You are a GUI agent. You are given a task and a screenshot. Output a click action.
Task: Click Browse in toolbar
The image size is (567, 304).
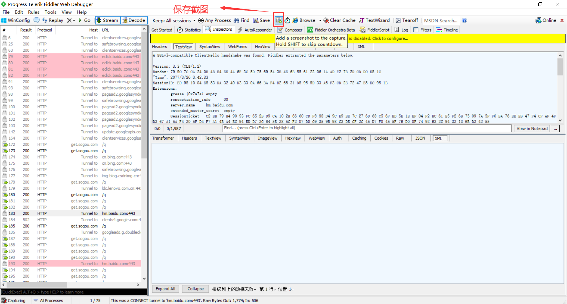tap(304, 20)
